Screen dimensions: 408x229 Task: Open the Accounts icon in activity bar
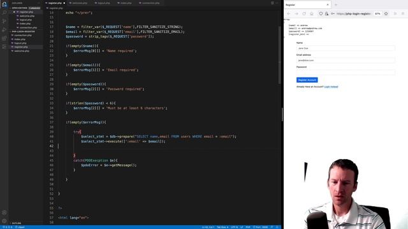tap(4, 212)
